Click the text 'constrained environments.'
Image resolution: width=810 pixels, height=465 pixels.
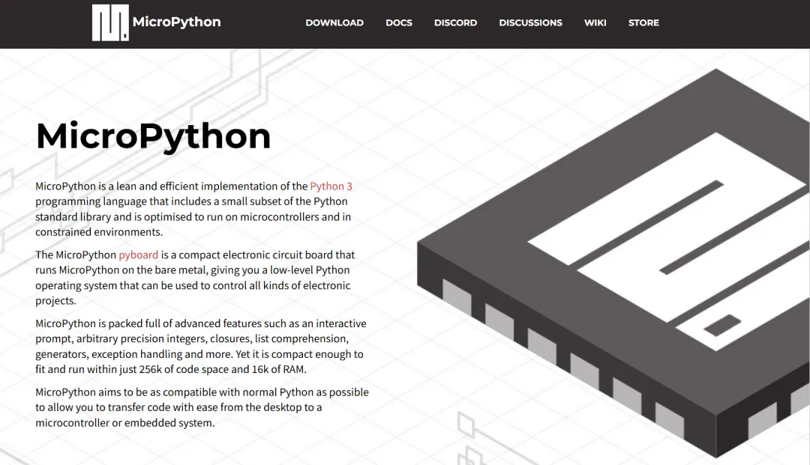pos(99,232)
